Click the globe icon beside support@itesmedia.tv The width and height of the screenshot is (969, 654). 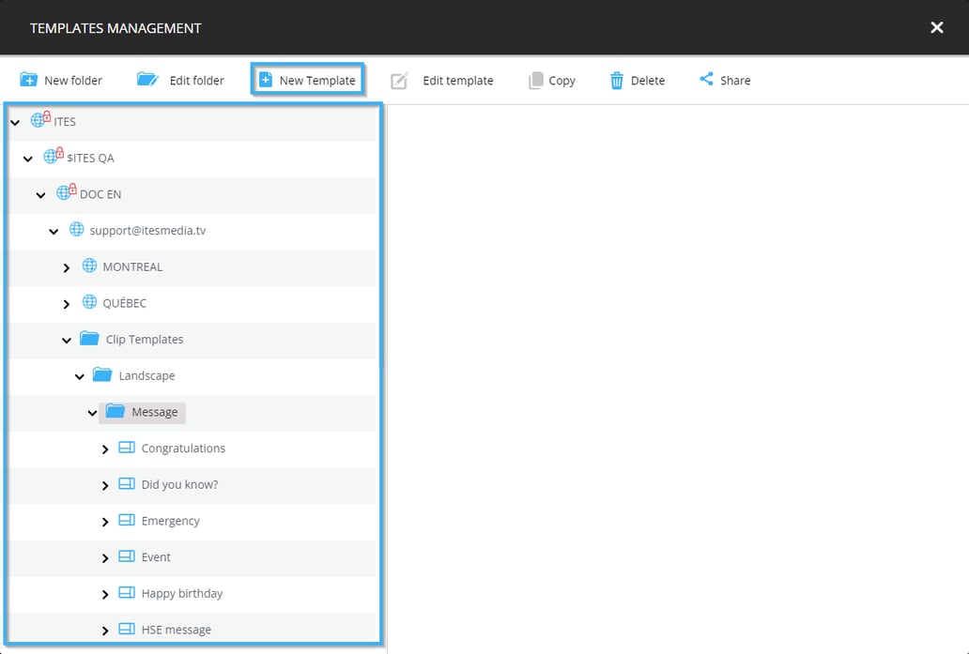coord(77,229)
